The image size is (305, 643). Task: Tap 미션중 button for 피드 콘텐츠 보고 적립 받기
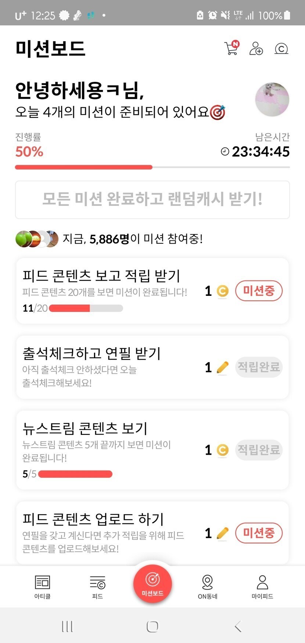tap(259, 291)
